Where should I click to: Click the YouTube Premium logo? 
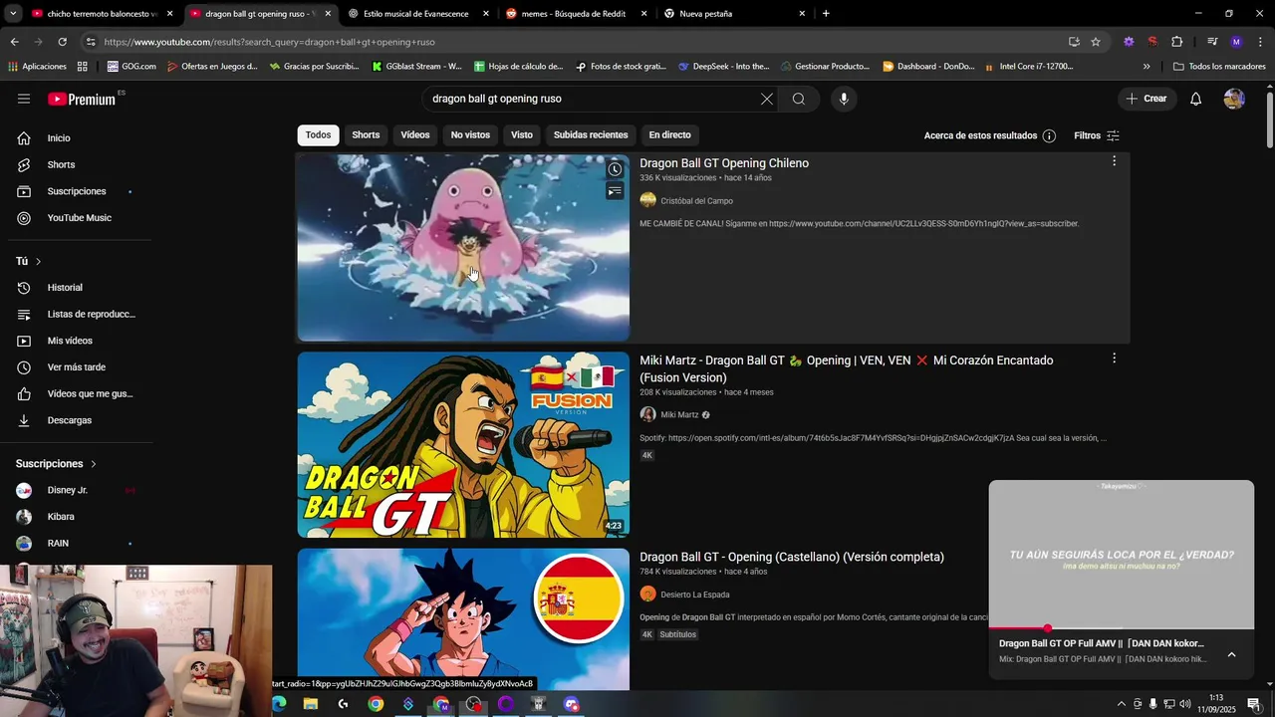click(82, 99)
